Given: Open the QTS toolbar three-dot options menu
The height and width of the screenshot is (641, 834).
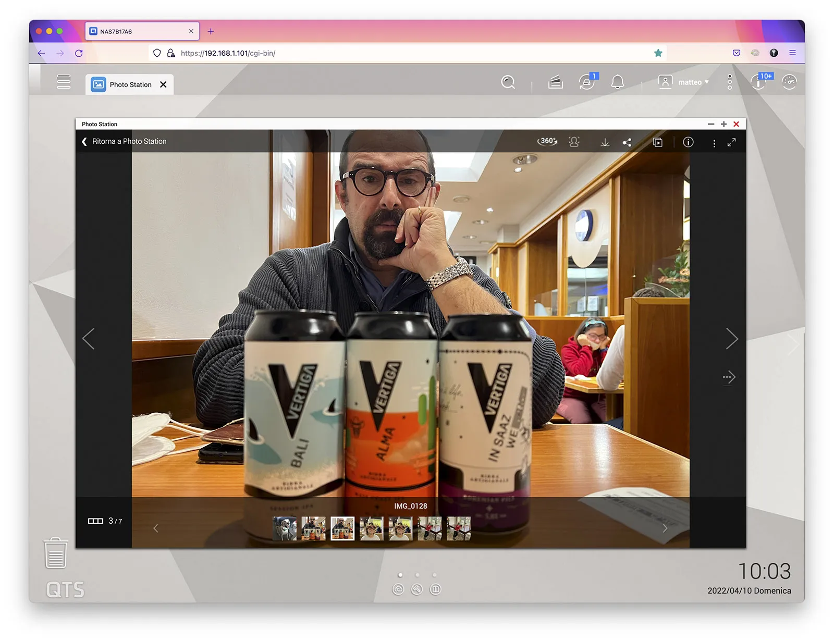Looking at the screenshot, I should (x=730, y=82).
